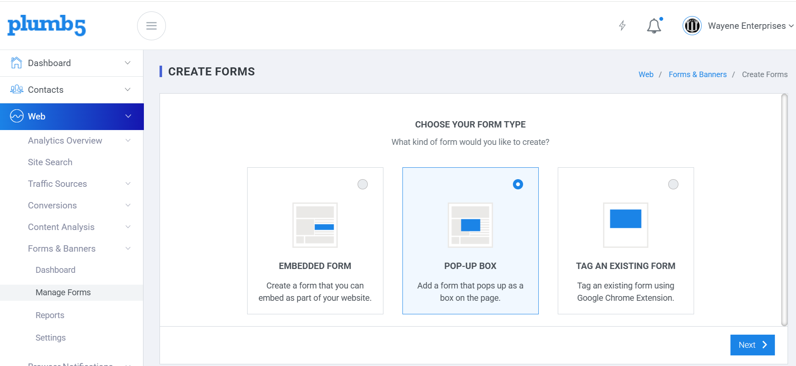The image size is (796, 366).
Task: Expand Content Analysis submenu arrow
Action: (x=128, y=227)
